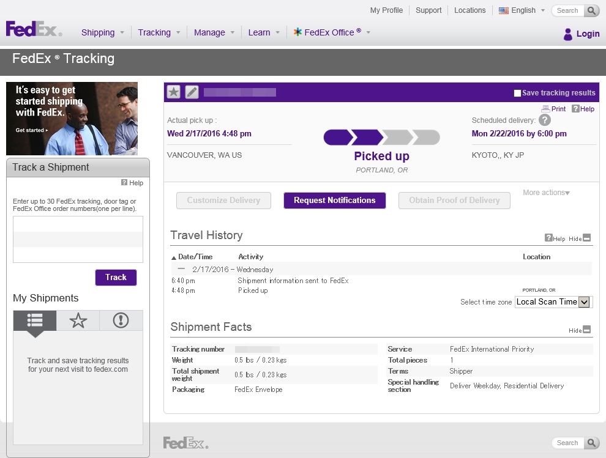This screenshot has height=458, width=606.
Task: Click 'Deliver Weekday, Residential Delivery' text
Action: click(507, 386)
